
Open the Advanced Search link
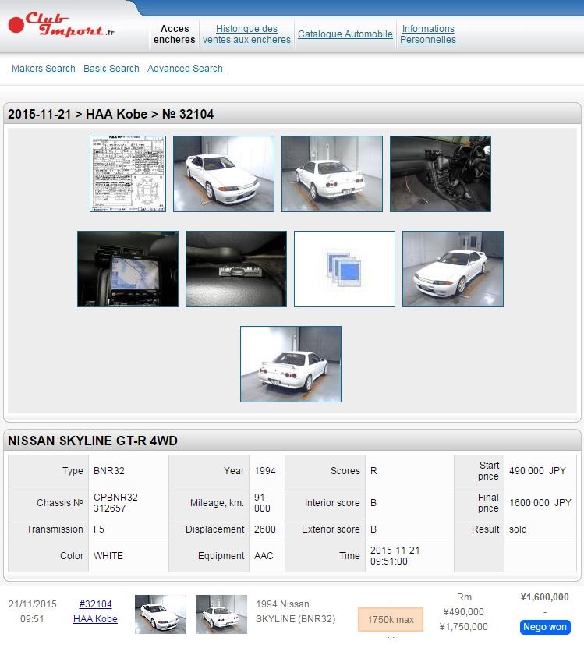coord(185,69)
